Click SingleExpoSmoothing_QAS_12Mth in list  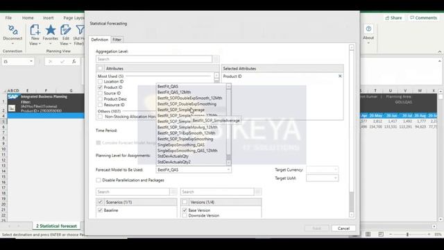point(187,151)
